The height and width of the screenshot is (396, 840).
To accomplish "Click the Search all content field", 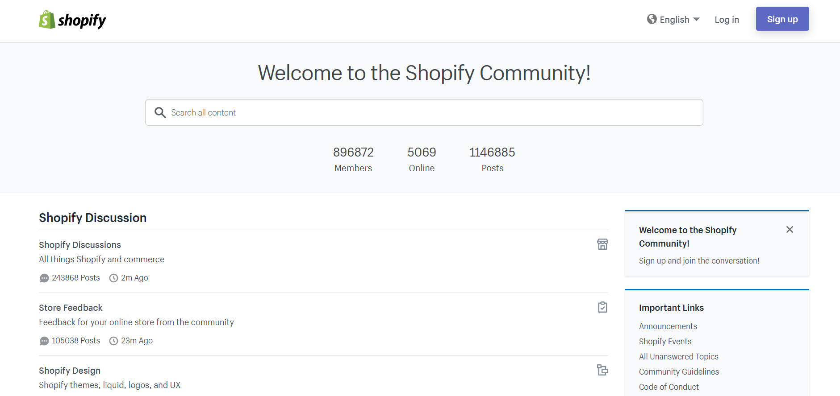I will (x=424, y=112).
